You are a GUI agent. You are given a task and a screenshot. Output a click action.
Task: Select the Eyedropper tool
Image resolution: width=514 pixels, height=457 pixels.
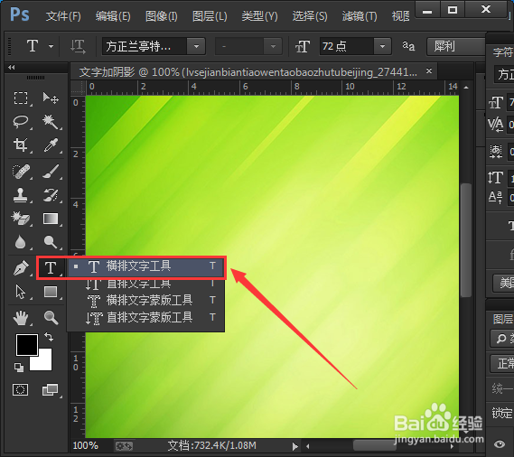click(x=51, y=145)
